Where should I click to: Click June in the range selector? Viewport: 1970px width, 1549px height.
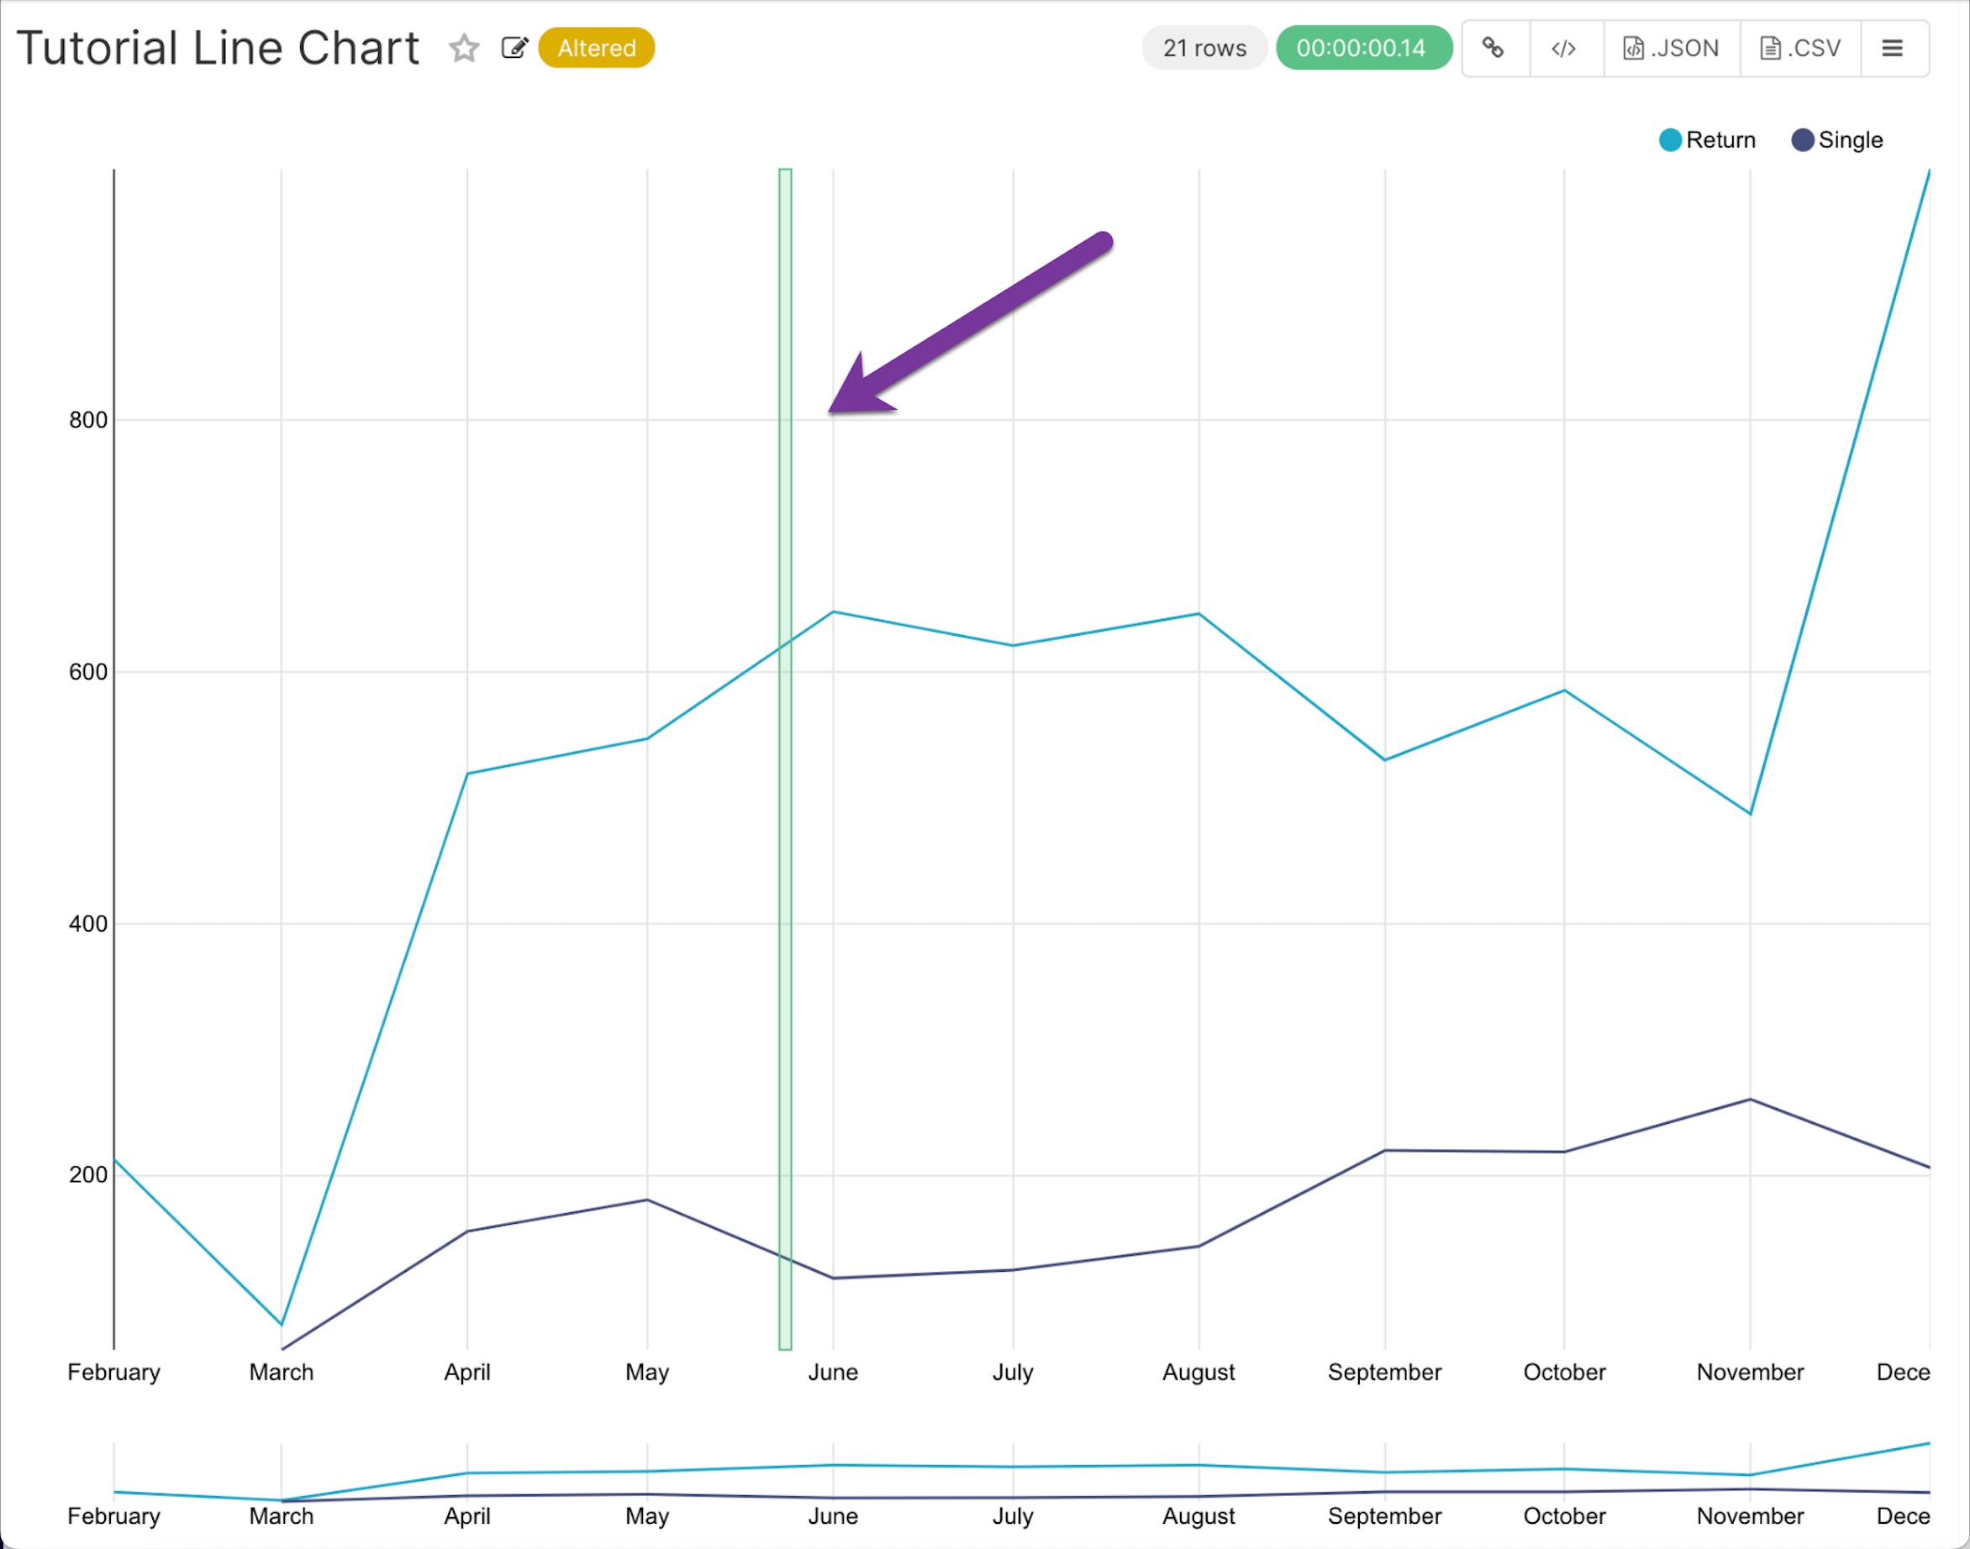point(833,1515)
